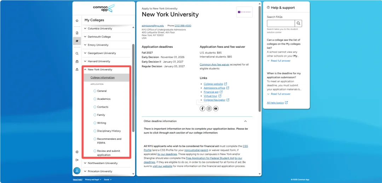Screen dimensions: 382x183
Task: Click phone number (212) 998-4500
Action: pyautogui.click(x=183, y=25)
